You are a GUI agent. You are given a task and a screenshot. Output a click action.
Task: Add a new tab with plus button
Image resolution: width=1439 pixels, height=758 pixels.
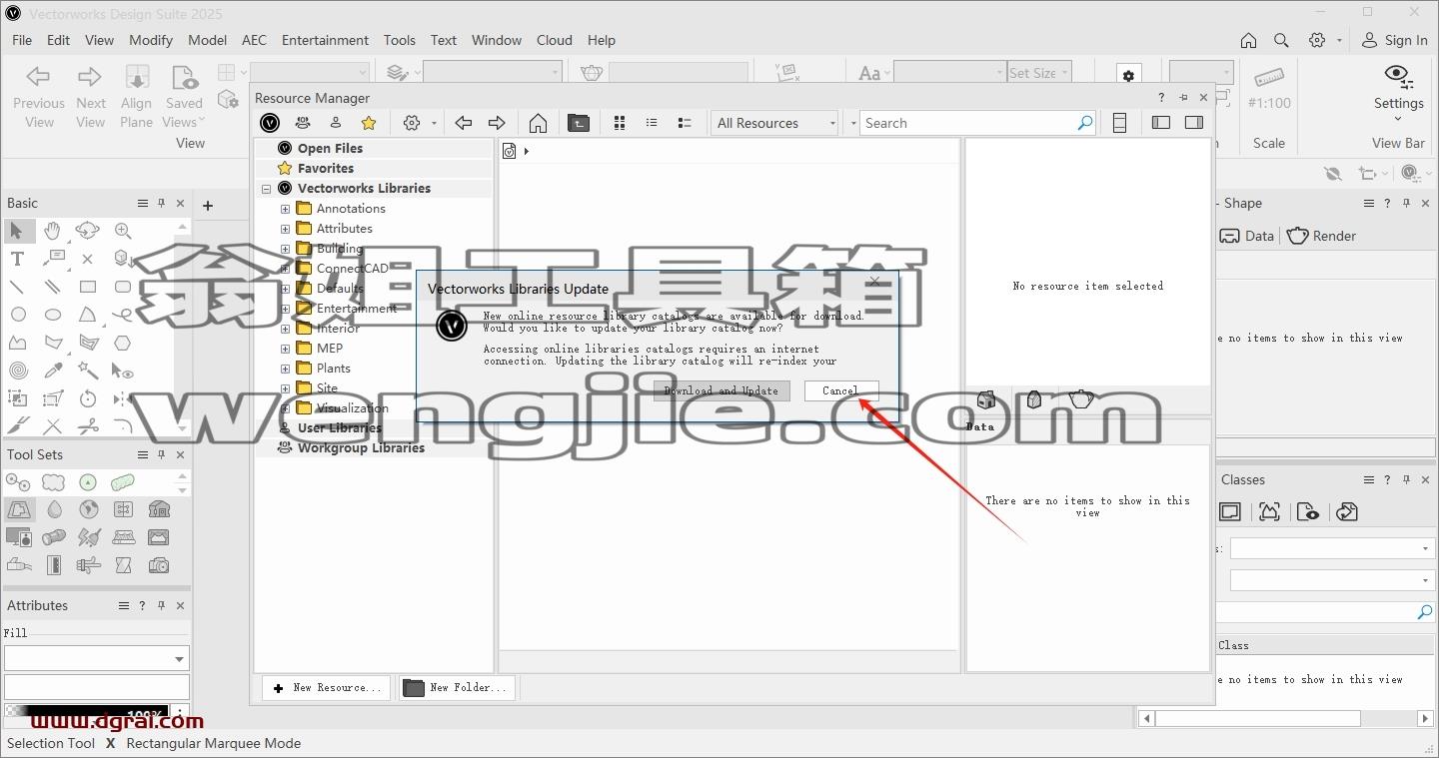(x=208, y=206)
